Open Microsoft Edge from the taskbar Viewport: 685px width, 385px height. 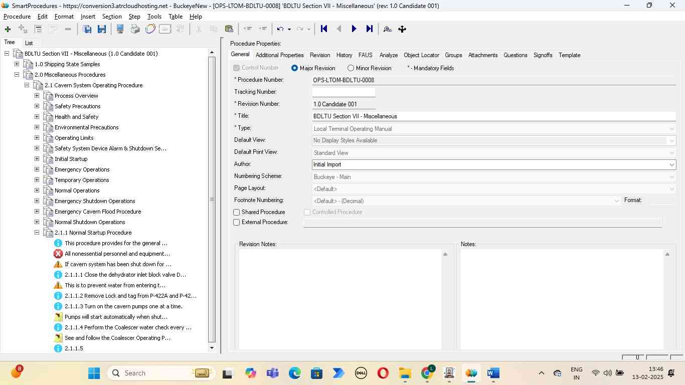click(294, 373)
